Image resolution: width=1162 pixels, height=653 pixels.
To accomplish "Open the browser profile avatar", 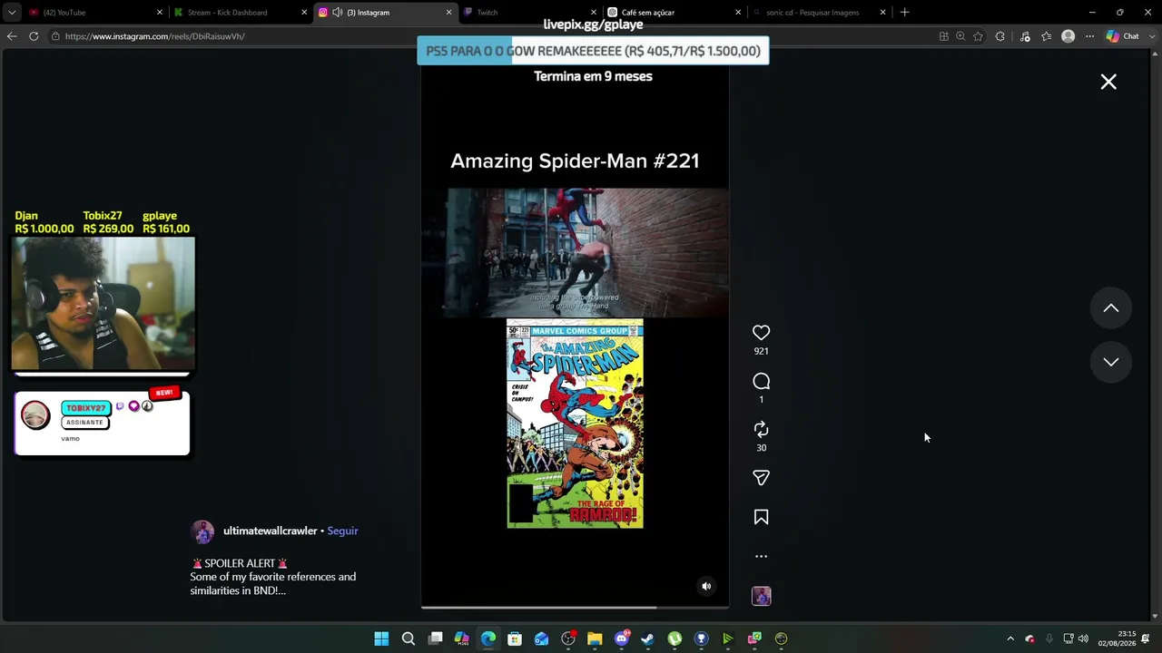I will tap(1068, 36).
